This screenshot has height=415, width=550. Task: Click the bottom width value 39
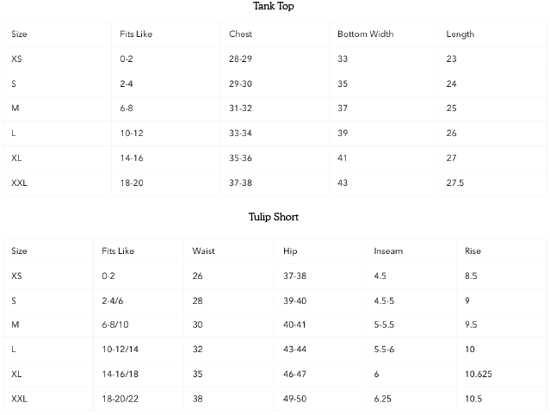coord(343,133)
